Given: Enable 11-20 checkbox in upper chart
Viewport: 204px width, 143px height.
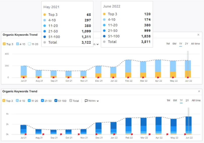Looking at the screenshot, I should [x=29, y=44].
